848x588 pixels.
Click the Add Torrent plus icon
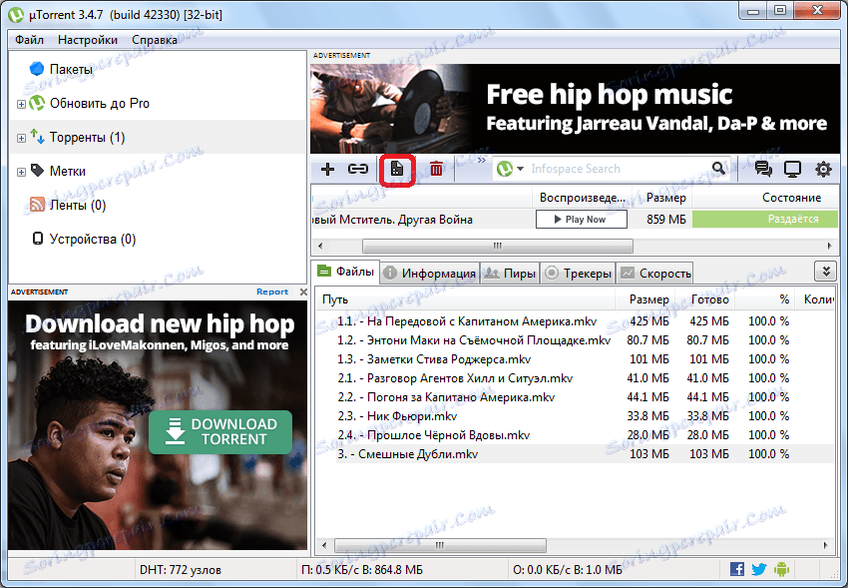327,170
